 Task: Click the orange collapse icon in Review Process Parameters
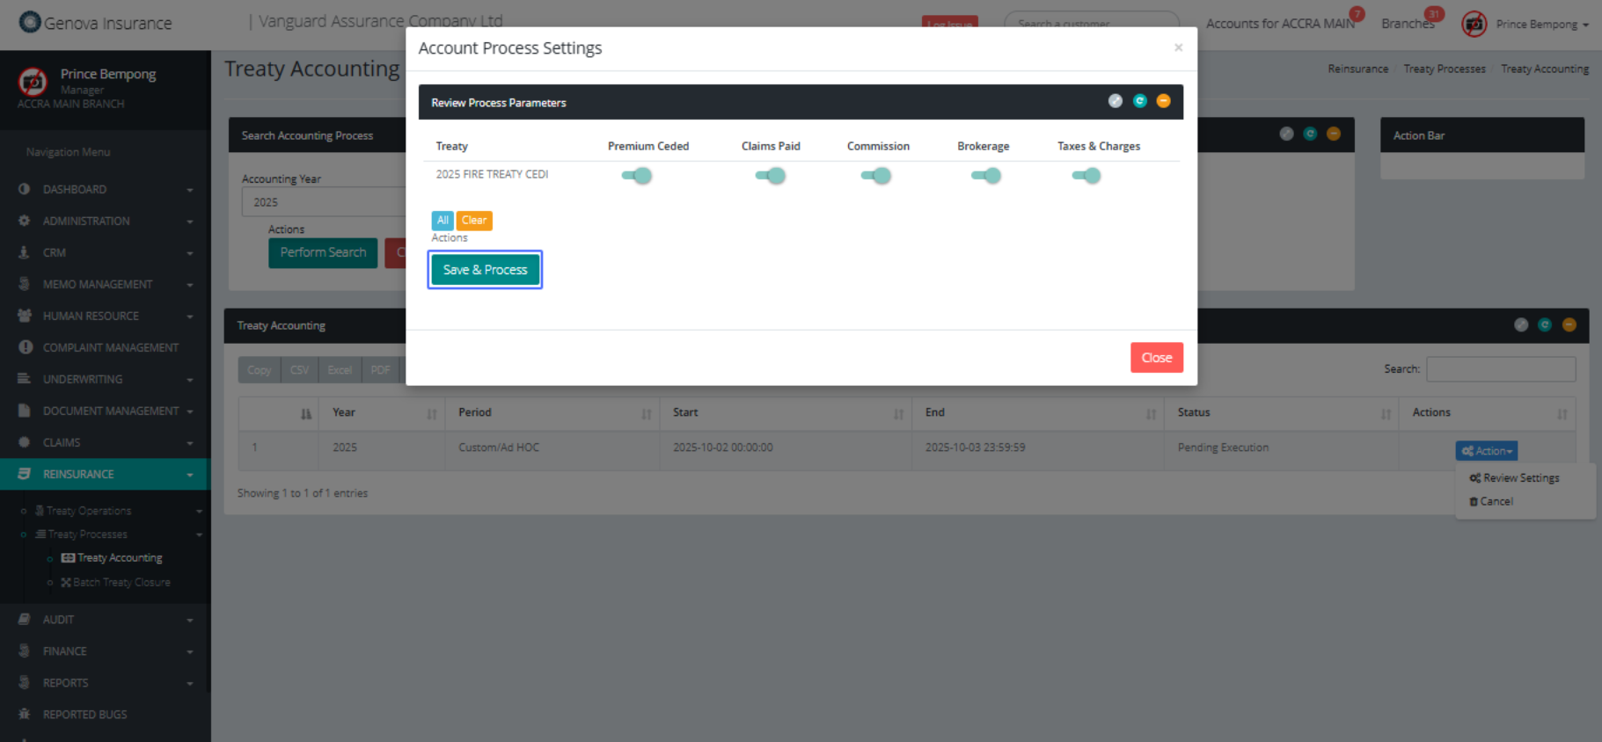pos(1163,101)
